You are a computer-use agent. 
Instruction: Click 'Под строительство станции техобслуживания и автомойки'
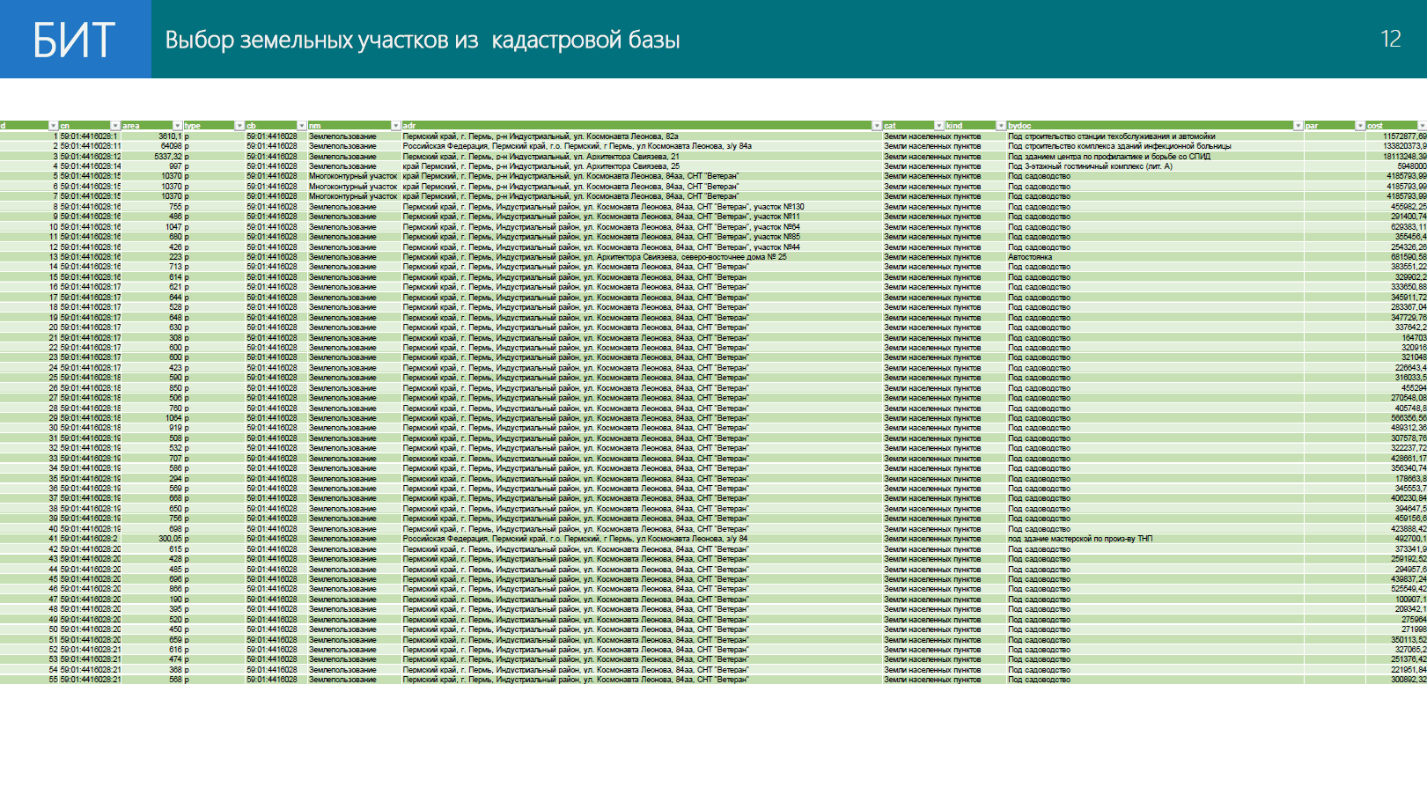1111,136
